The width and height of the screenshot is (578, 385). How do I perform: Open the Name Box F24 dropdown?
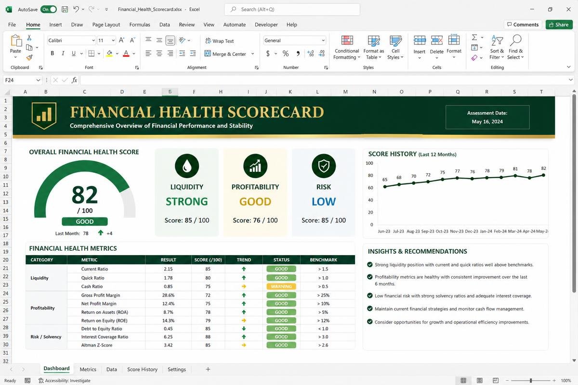[38, 80]
